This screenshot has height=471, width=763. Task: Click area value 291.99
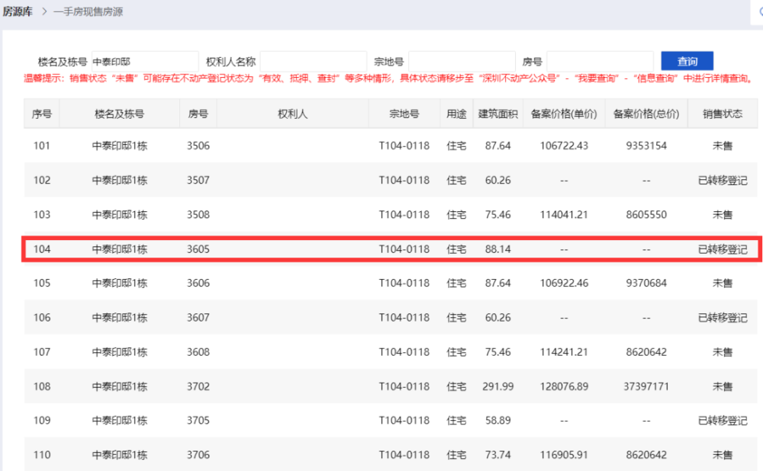pos(497,386)
